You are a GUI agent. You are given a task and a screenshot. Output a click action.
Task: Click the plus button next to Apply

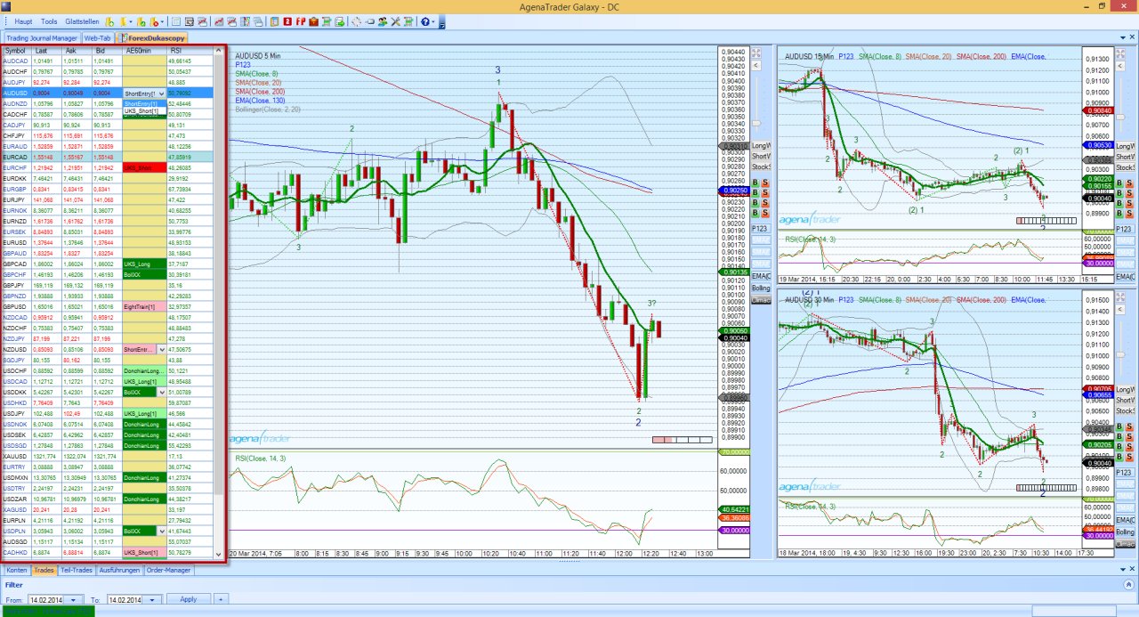221,599
